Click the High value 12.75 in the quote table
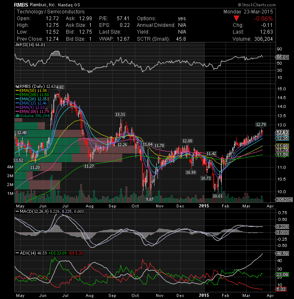Screen dimensions: 294x299 pyautogui.click(x=52, y=25)
